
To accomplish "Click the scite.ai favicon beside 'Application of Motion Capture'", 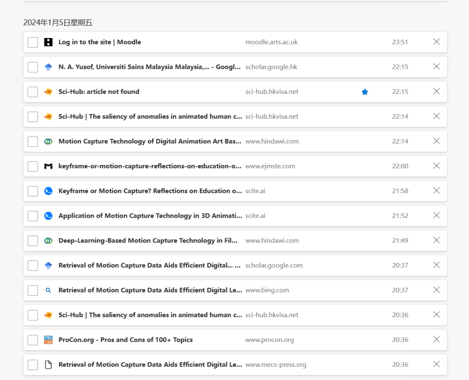I will coord(48,215).
